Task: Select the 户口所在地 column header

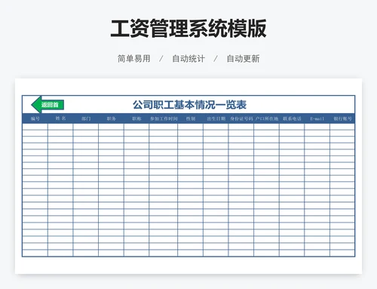Action: pyautogui.click(x=267, y=118)
